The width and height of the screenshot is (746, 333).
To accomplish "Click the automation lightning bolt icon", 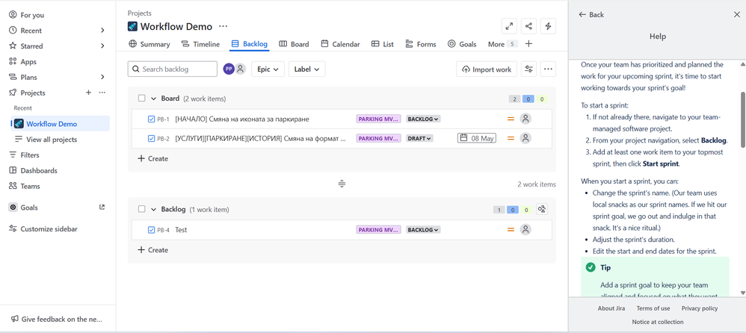I will (x=548, y=27).
